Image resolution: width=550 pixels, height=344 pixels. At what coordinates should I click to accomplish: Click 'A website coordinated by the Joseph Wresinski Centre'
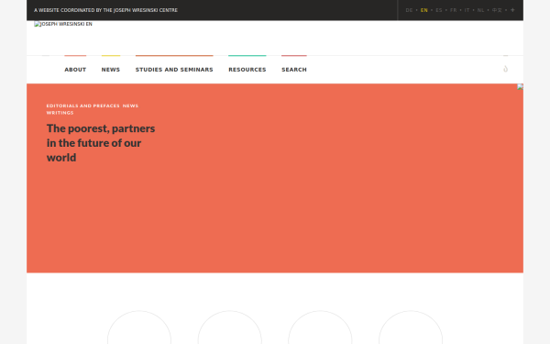[105, 10]
